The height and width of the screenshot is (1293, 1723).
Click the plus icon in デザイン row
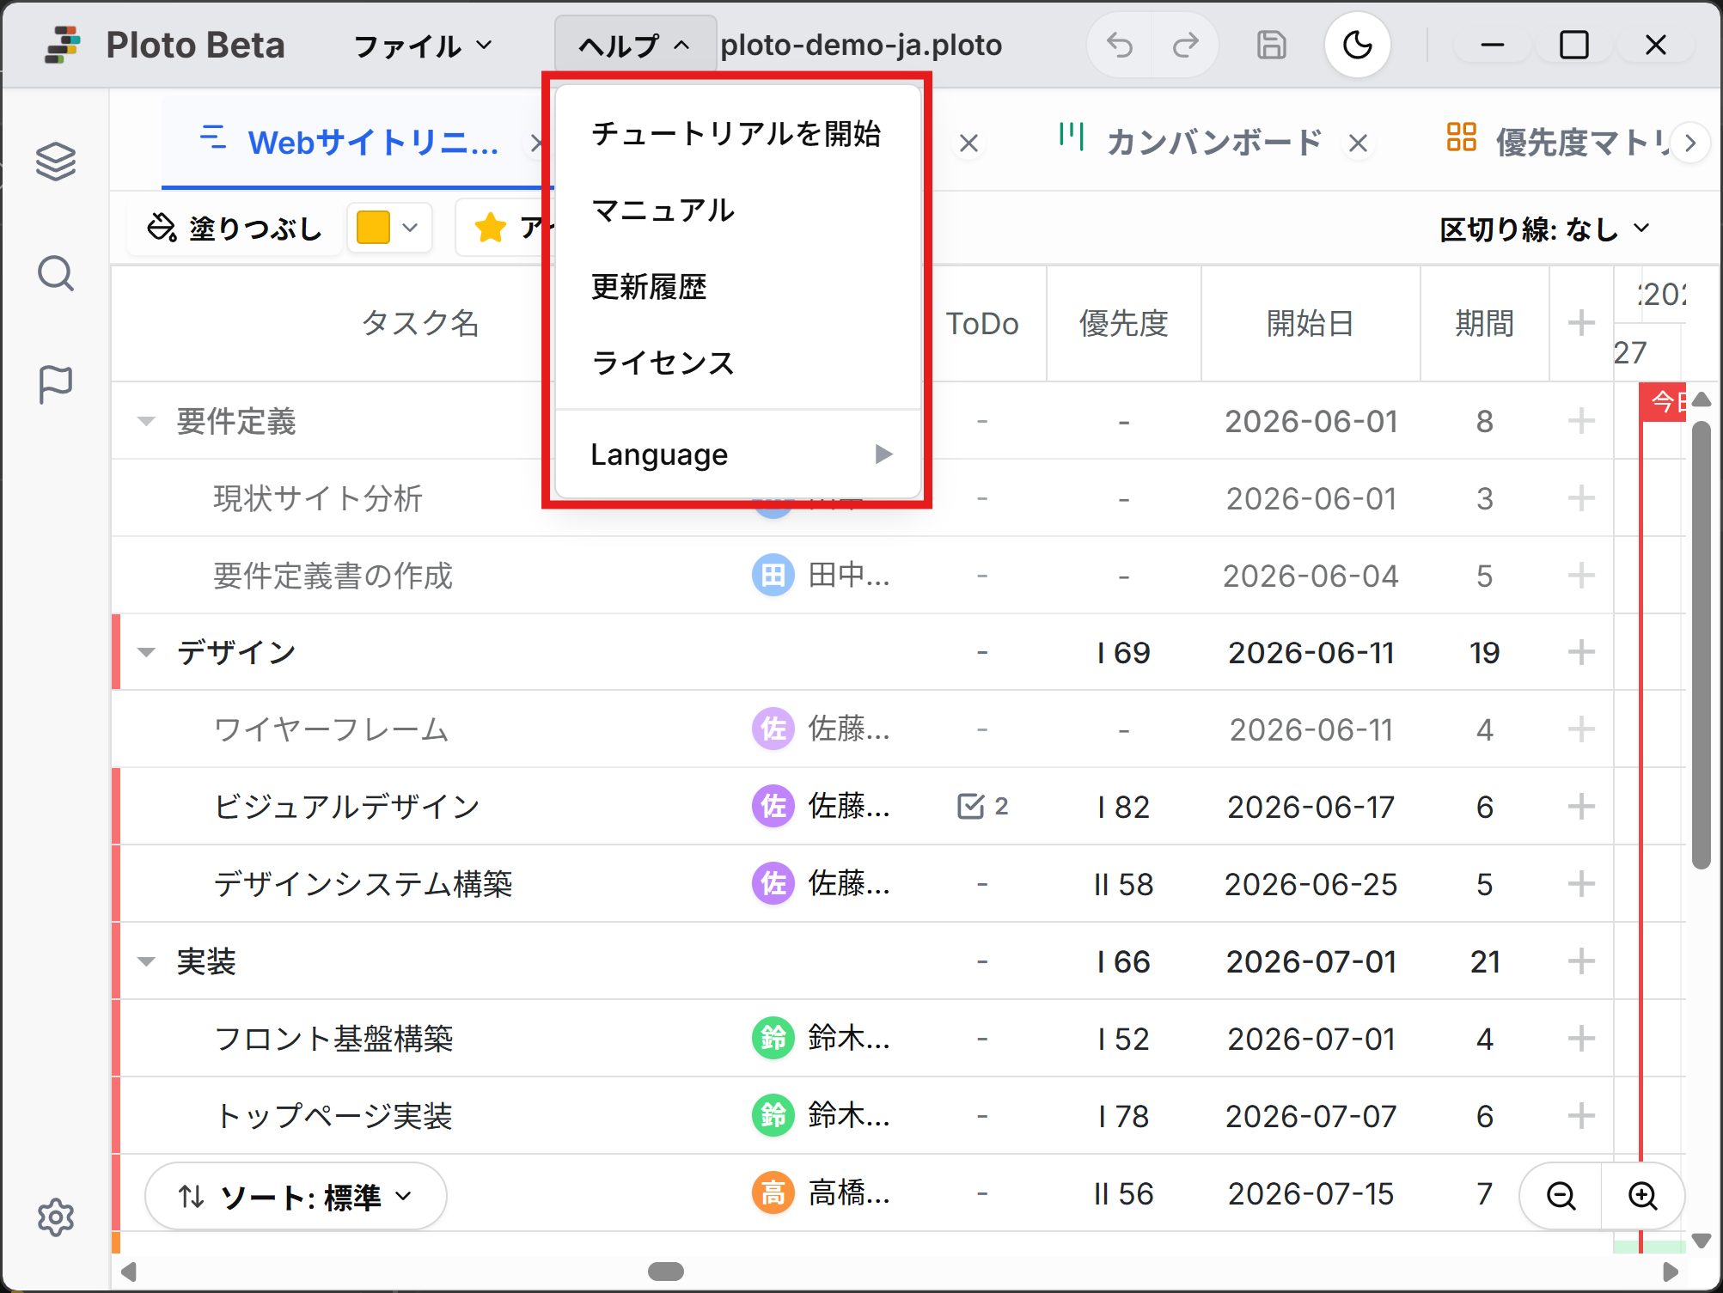pyautogui.click(x=1580, y=652)
